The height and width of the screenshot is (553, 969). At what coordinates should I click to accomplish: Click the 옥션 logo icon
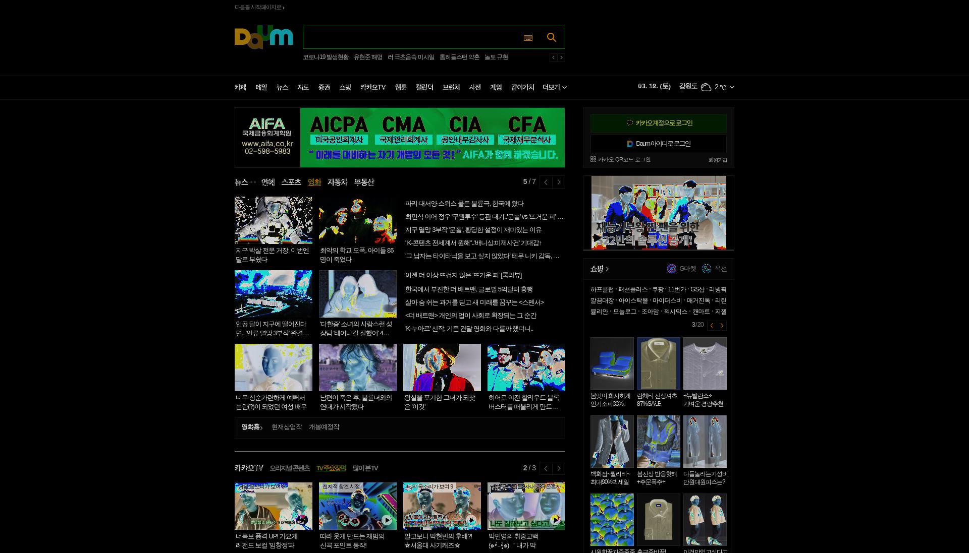707,269
